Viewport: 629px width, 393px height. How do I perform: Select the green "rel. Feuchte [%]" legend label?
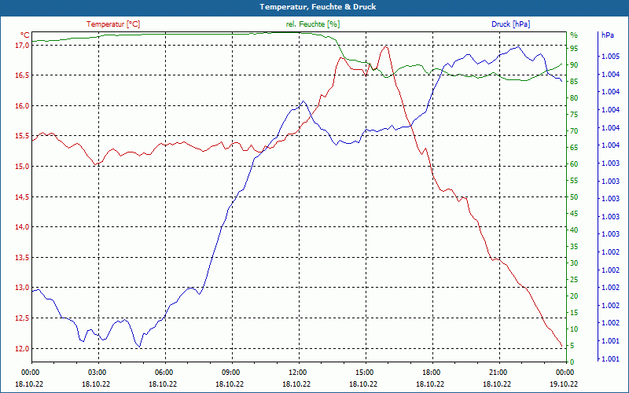tap(313, 24)
